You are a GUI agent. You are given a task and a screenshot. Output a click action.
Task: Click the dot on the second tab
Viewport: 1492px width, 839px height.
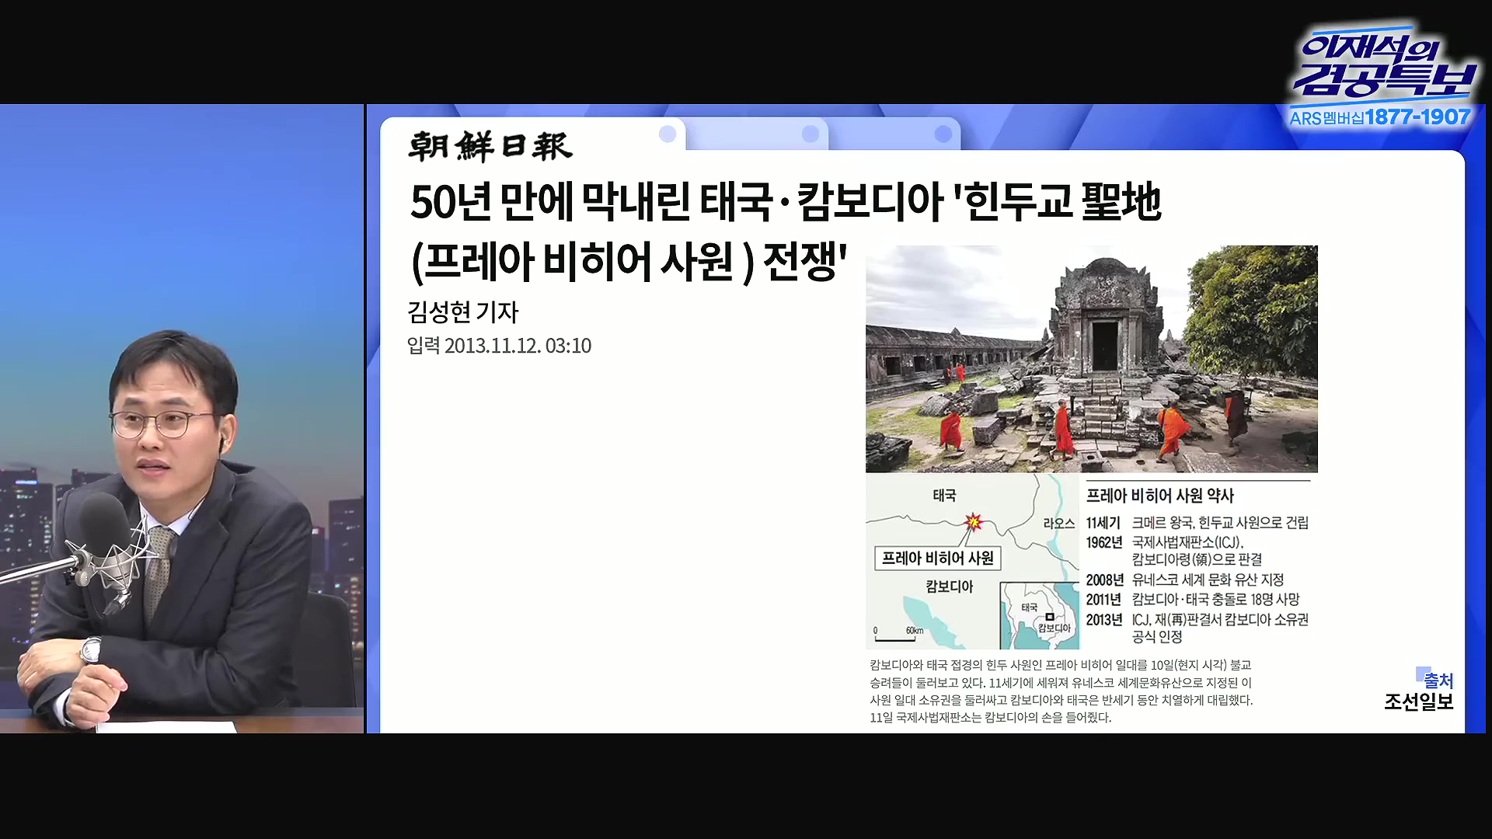pos(810,134)
